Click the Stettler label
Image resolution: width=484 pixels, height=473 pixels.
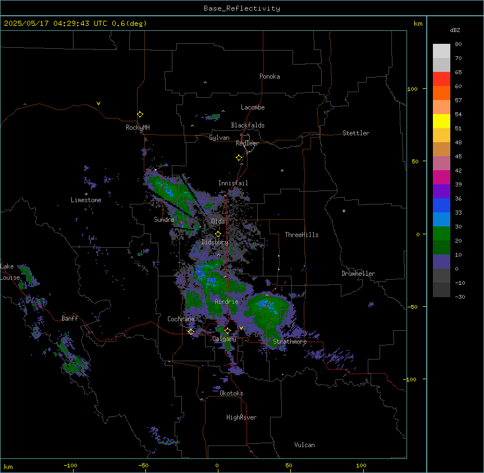coord(356,133)
